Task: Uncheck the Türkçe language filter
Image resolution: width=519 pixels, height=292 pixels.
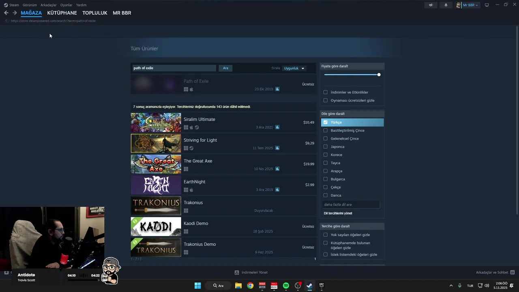Action: 326,122
